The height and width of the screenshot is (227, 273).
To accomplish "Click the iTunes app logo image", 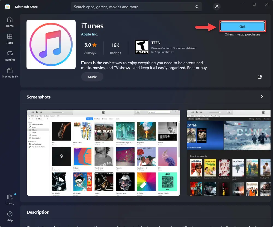I will coord(51,44).
